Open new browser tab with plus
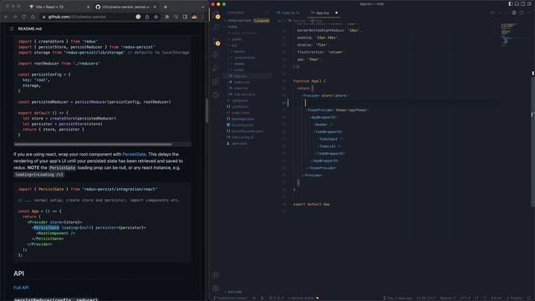Viewport: 535px width, 301px height. [166, 7]
